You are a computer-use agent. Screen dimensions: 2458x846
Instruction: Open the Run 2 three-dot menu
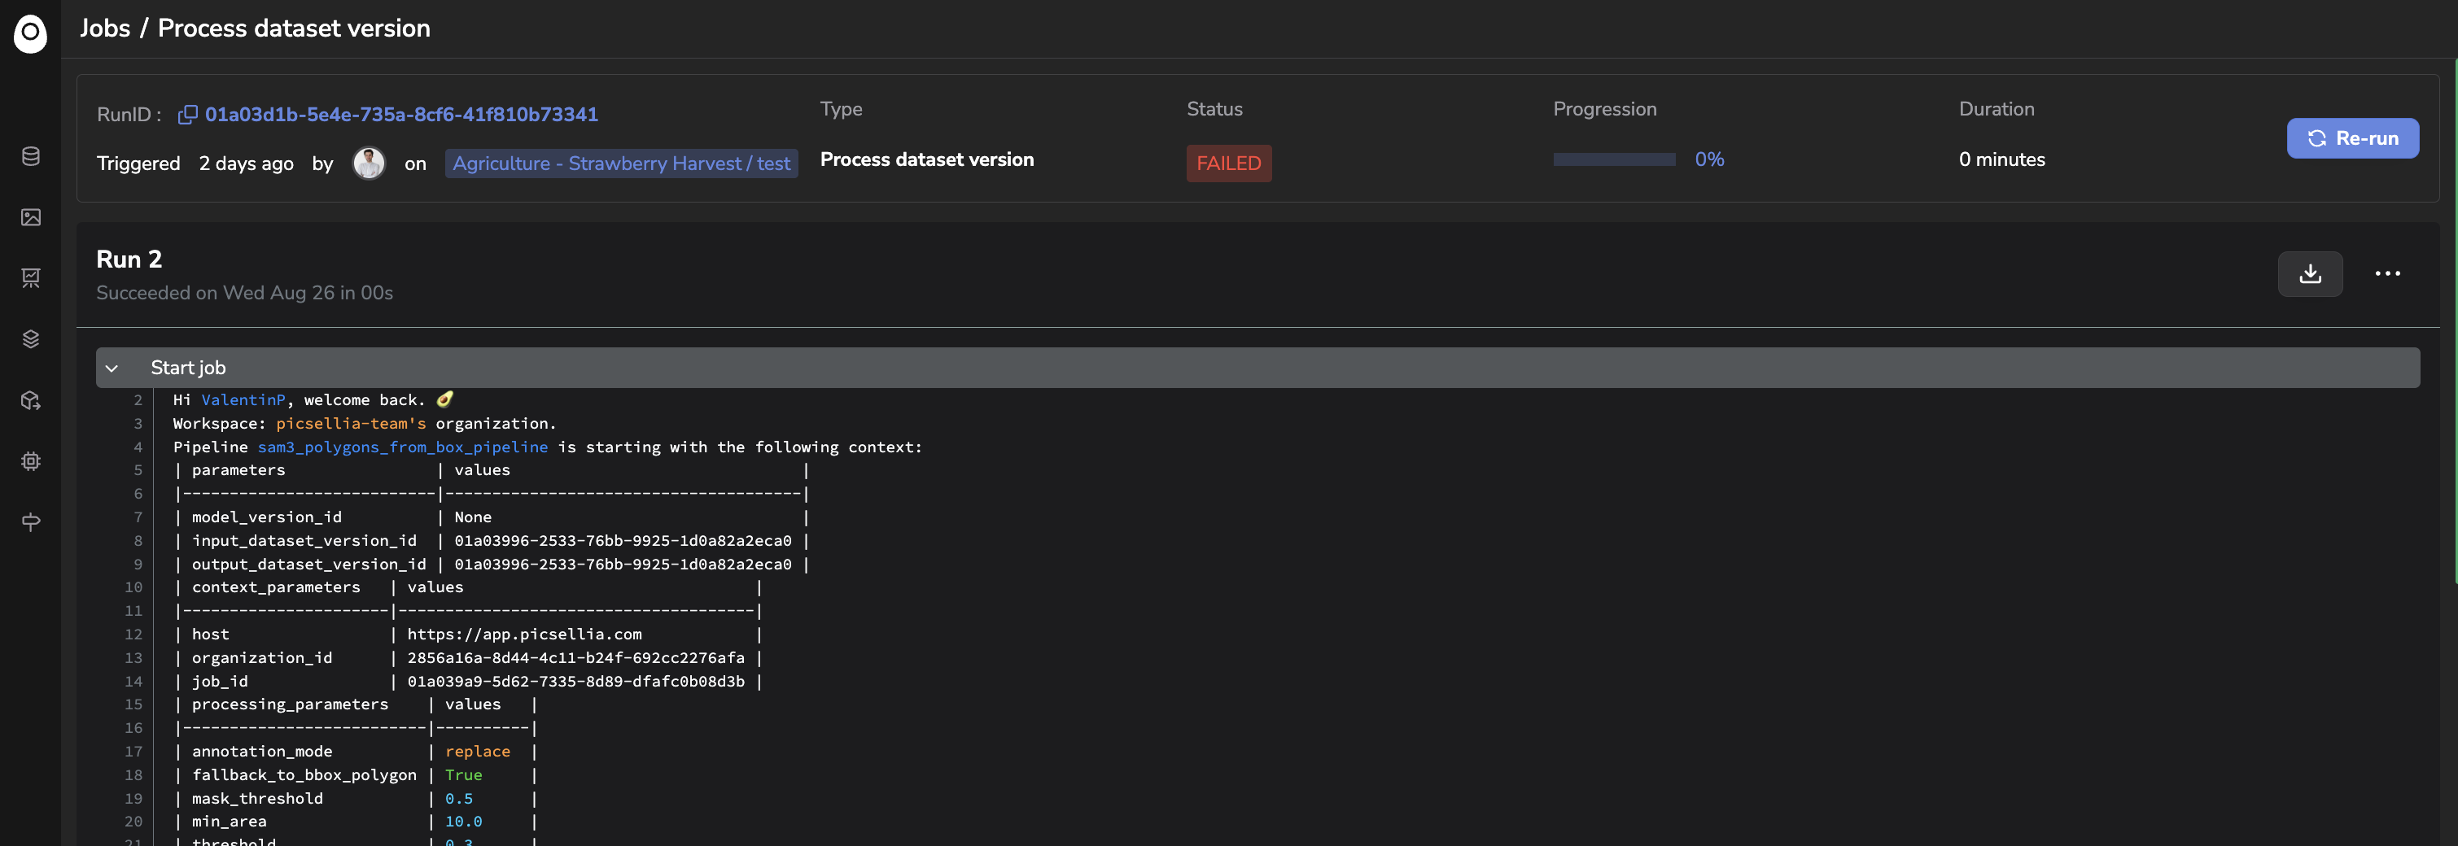pos(2387,275)
